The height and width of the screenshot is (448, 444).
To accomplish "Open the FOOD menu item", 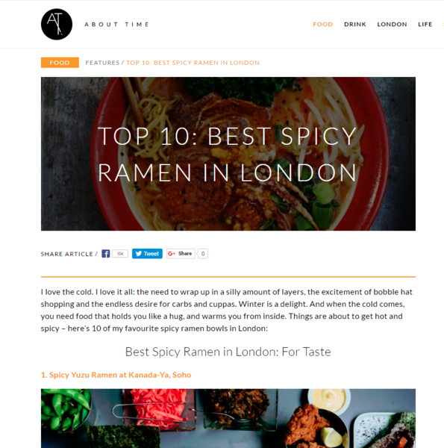I will pos(323,25).
